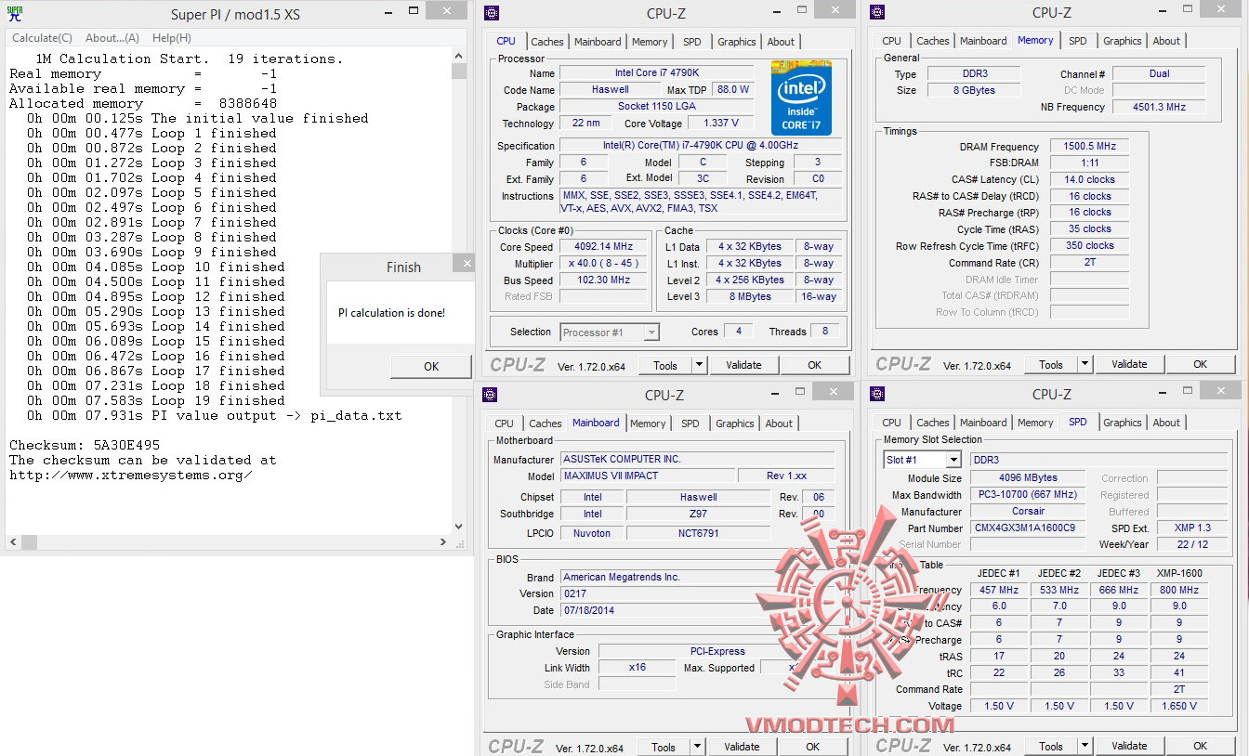The height and width of the screenshot is (756, 1249).
Task: Open CPU tab in the Mainboard-tab CPU-Z window
Action: pos(505,424)
